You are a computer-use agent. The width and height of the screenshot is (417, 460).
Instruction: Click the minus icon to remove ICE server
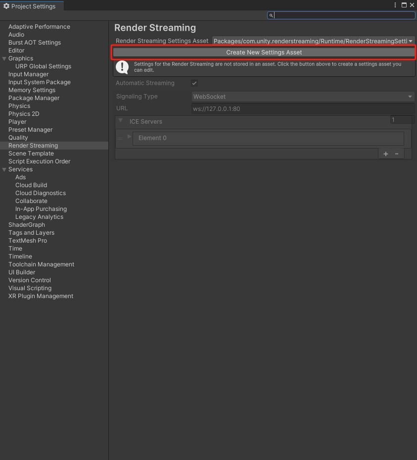(x=397, y=154)
